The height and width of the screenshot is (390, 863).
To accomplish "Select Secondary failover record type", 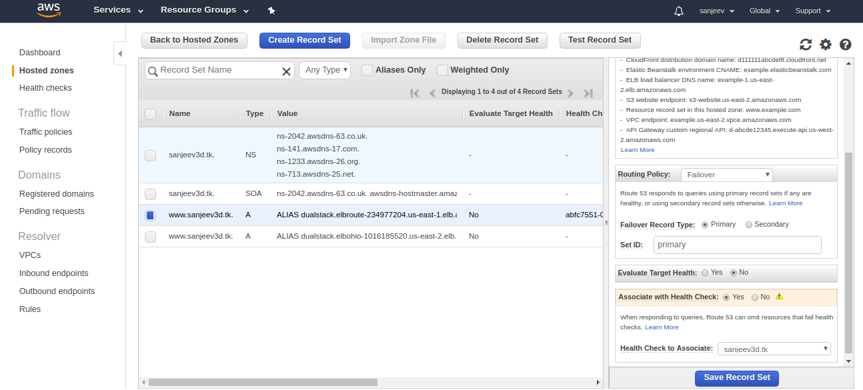I will click(x=749, y=225).
